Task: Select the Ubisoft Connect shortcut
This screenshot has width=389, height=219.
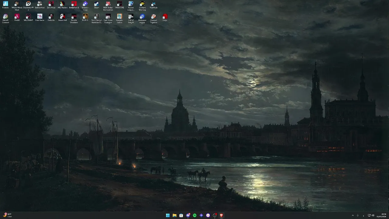Action: [x=5, y=19]
